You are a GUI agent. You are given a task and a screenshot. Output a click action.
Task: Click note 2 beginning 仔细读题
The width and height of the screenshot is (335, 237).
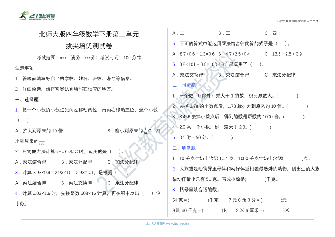[64, 89]
